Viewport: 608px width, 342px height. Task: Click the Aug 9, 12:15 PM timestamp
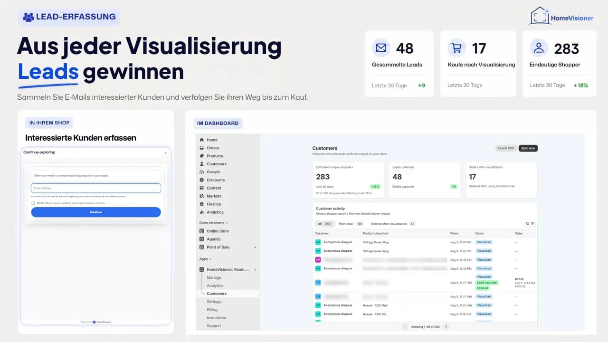[461, 260]
